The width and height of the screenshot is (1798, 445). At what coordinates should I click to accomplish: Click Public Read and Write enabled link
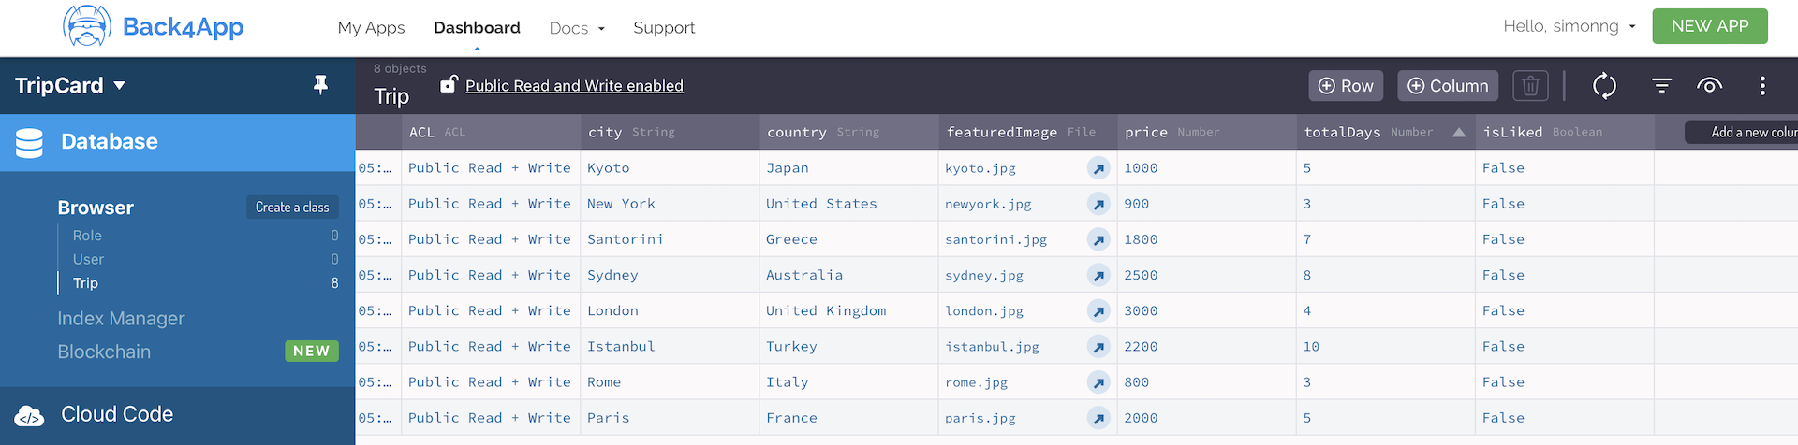pos(574,86)
